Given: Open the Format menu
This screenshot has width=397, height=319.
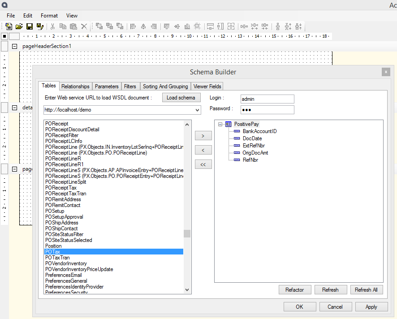Looking at the screenshot, I should [49, 16].
